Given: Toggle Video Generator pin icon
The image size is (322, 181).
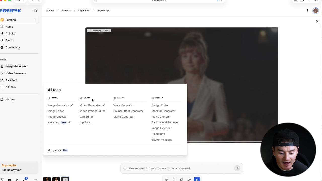Looking at the screenshot, I should coord(103,105).
